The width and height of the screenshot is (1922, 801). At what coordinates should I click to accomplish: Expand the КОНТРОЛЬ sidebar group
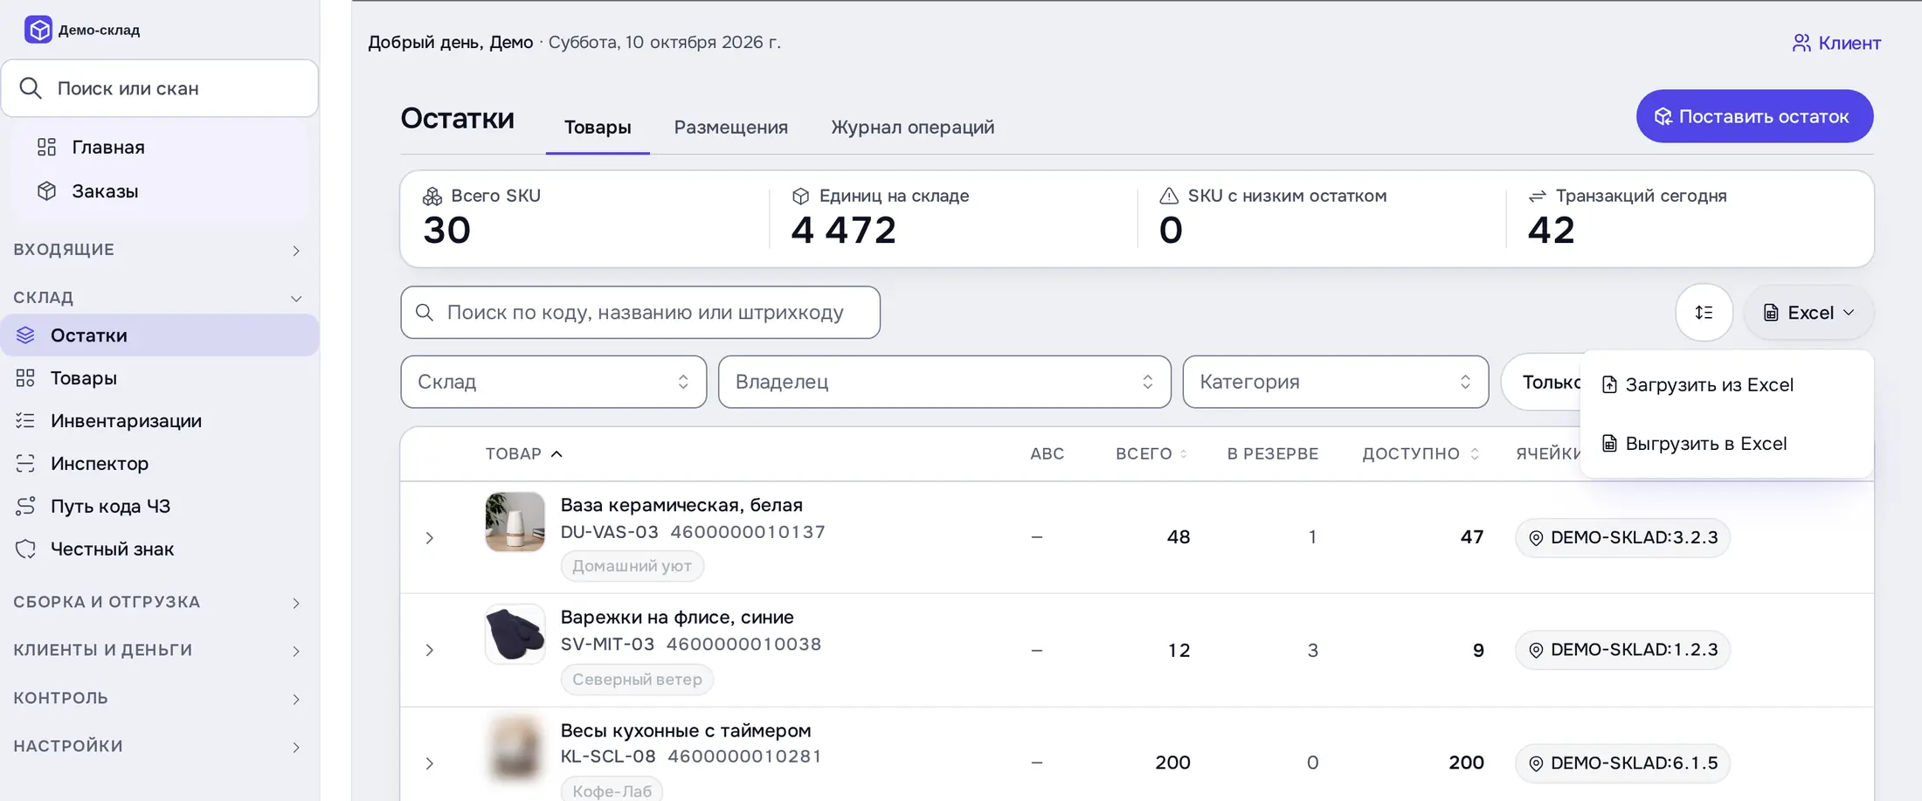(x=160, y=698)
